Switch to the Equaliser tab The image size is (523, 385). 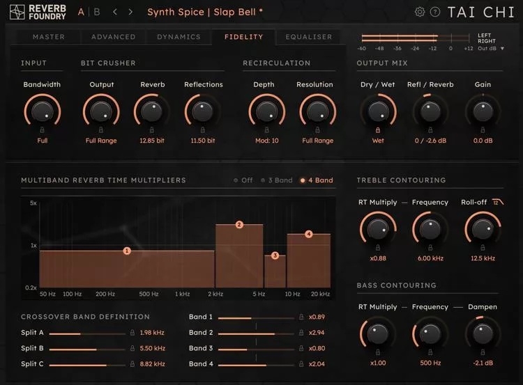click(308, 37)
